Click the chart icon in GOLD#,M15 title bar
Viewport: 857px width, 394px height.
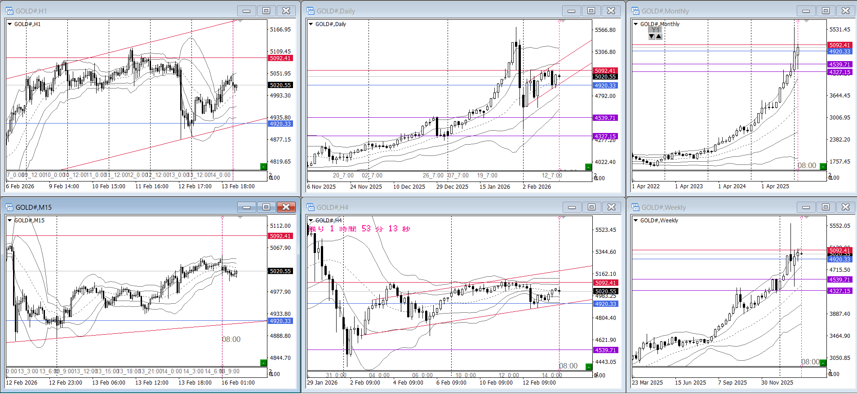click(9, 207)
